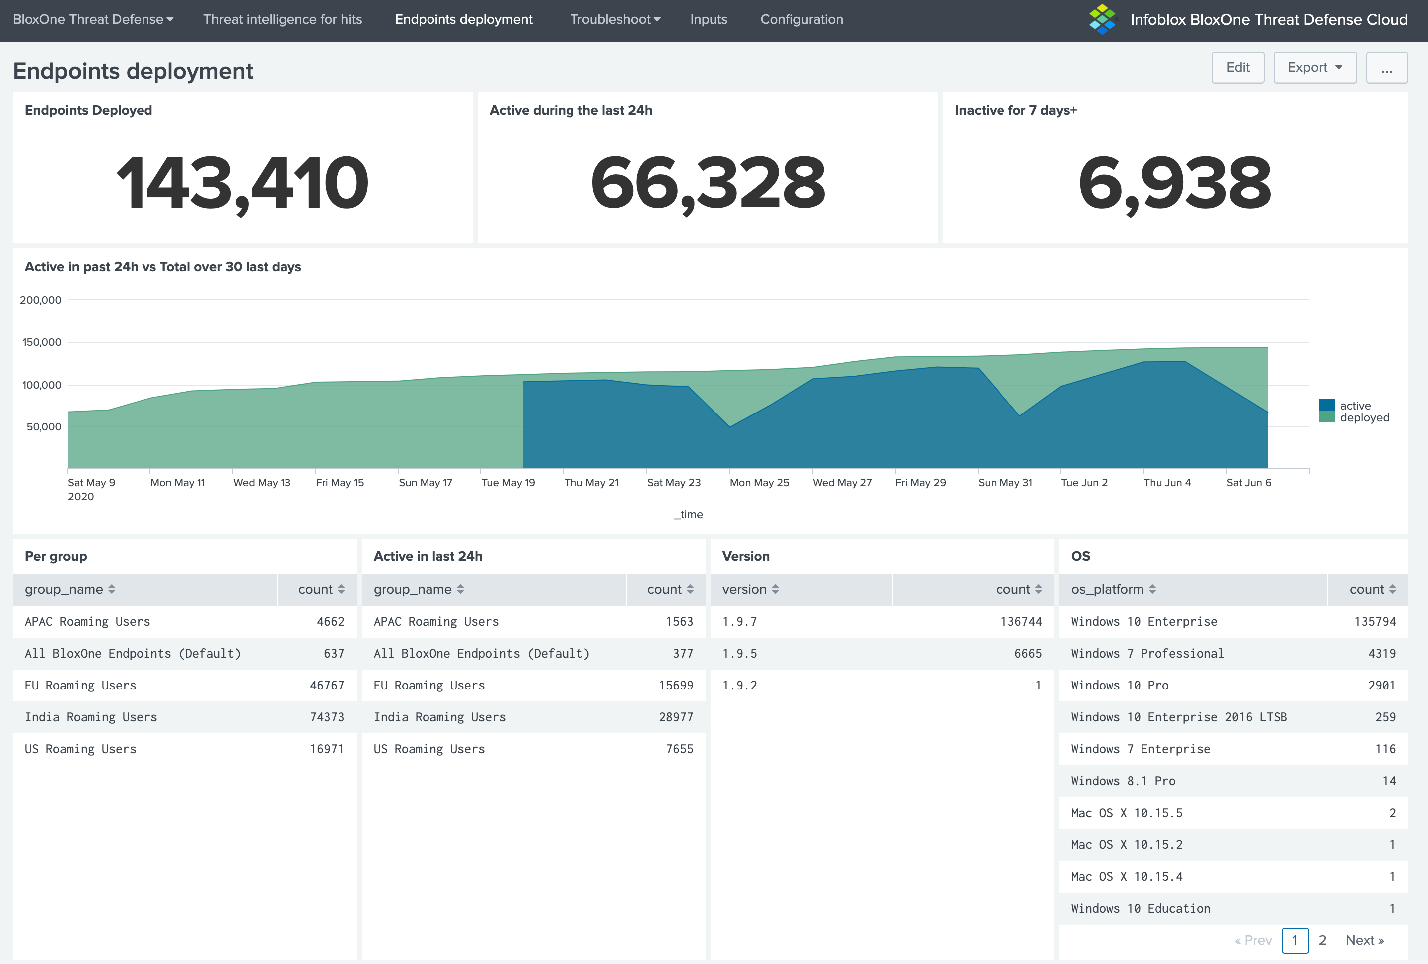Go to Inputs tab
Image resolution: width=1428 pixels, height=964 pixels.
(709, 19)
